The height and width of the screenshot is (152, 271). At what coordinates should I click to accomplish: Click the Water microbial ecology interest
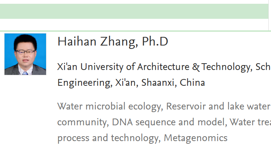pyautogui.click(x=109, y=106)
